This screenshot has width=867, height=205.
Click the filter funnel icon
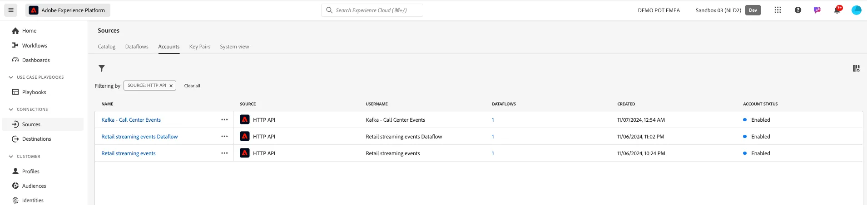(x=102, y=68)
